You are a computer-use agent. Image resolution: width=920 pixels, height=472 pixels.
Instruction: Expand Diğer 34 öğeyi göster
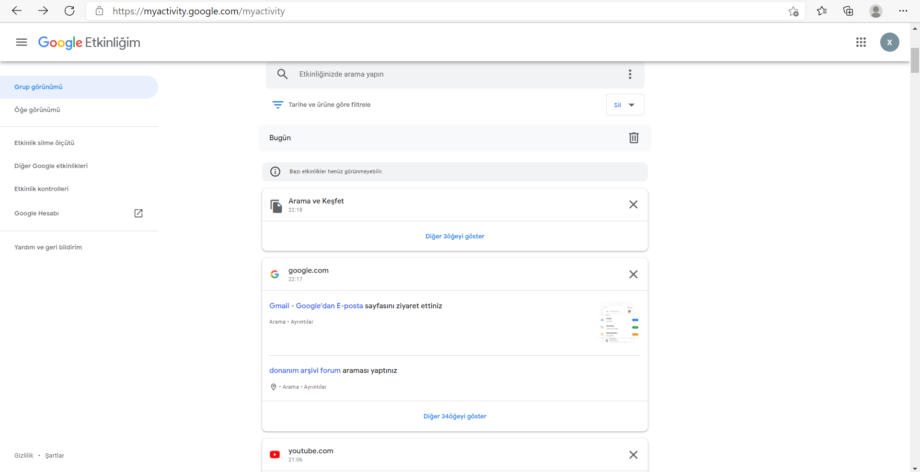pos(455,416)
